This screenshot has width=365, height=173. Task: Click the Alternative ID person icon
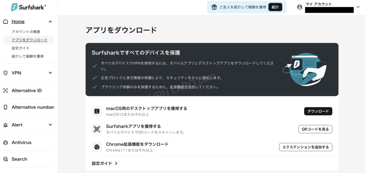[x=5, y=91]
